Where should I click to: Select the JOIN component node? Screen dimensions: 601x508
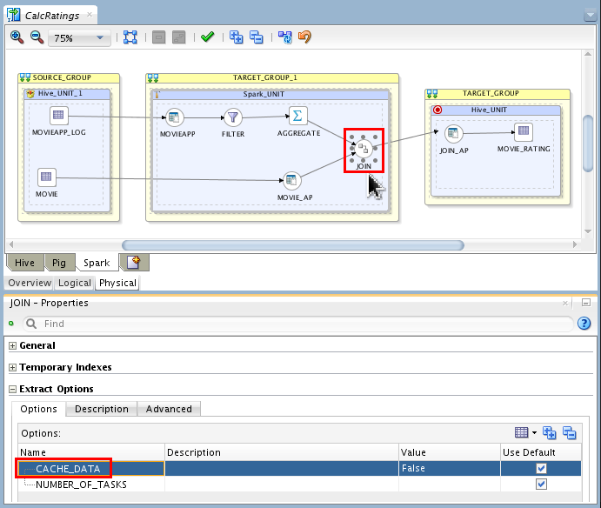click(x=364, y=149)
